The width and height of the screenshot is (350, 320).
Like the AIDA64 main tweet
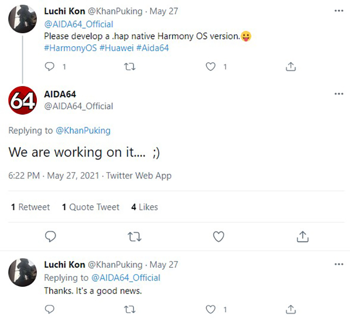pyautogui.click(x=218, y=237)
